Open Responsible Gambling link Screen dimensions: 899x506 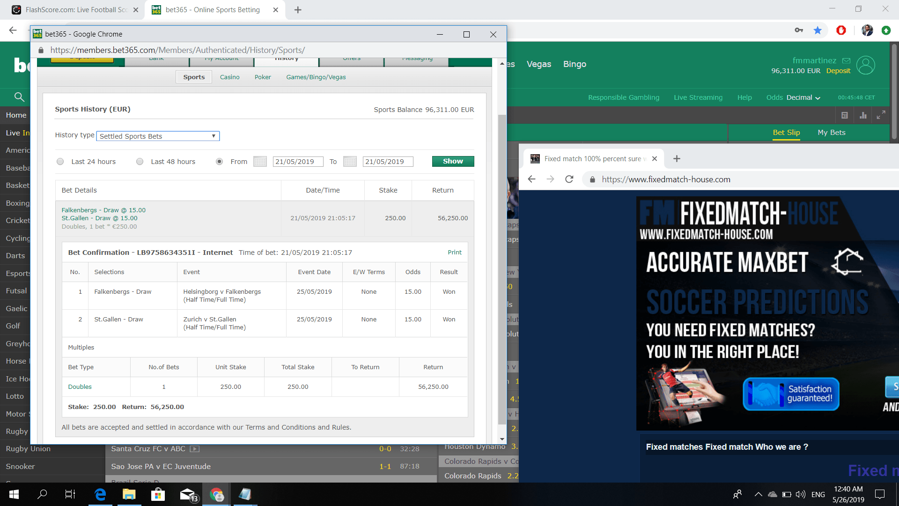point(624,97)
